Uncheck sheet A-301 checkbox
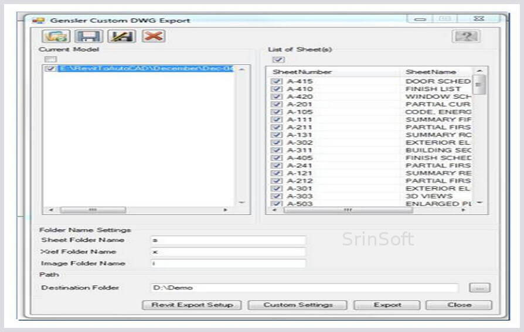Image resolution: width=524 pixels, height=332 pixels. point(277,189)
